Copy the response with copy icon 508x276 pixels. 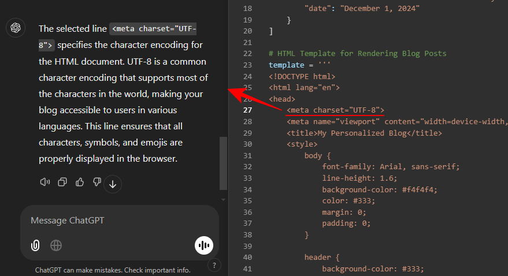pos(62,182)
